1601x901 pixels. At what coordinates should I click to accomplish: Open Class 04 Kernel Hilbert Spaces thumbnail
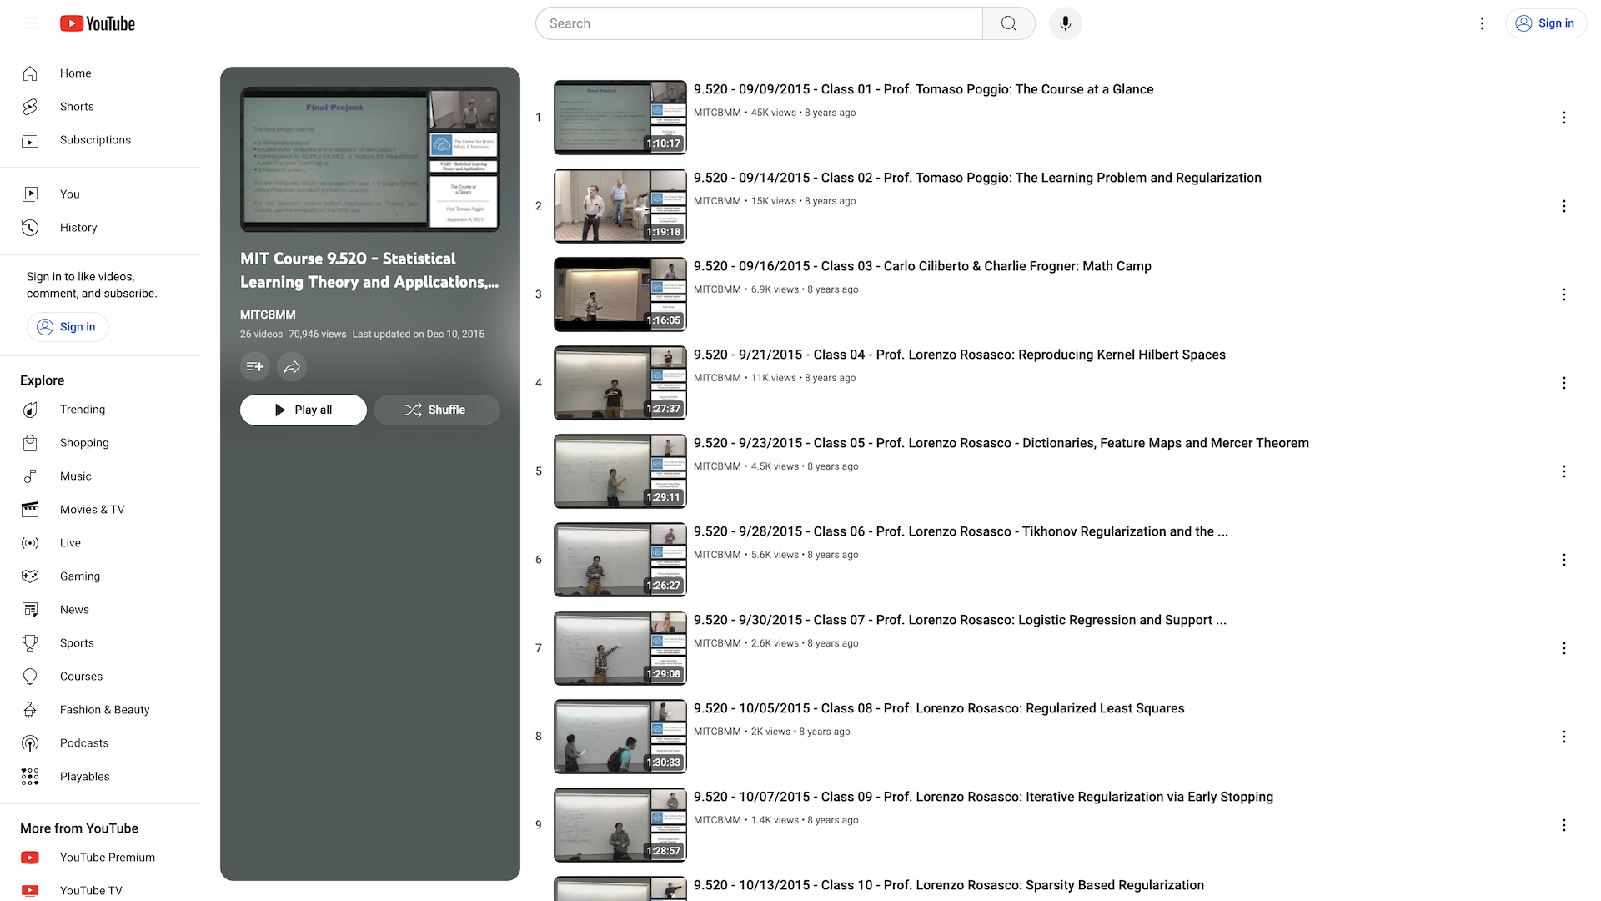point(620,383)
